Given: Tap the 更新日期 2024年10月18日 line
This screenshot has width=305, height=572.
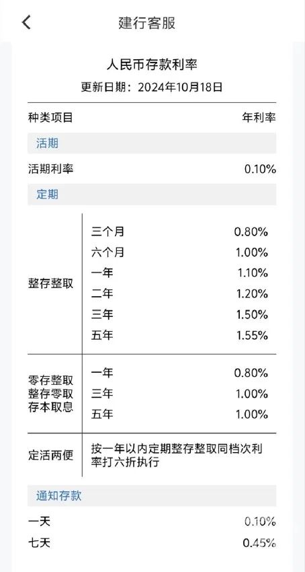Looking at the screenshot, I should pos(152,87).
